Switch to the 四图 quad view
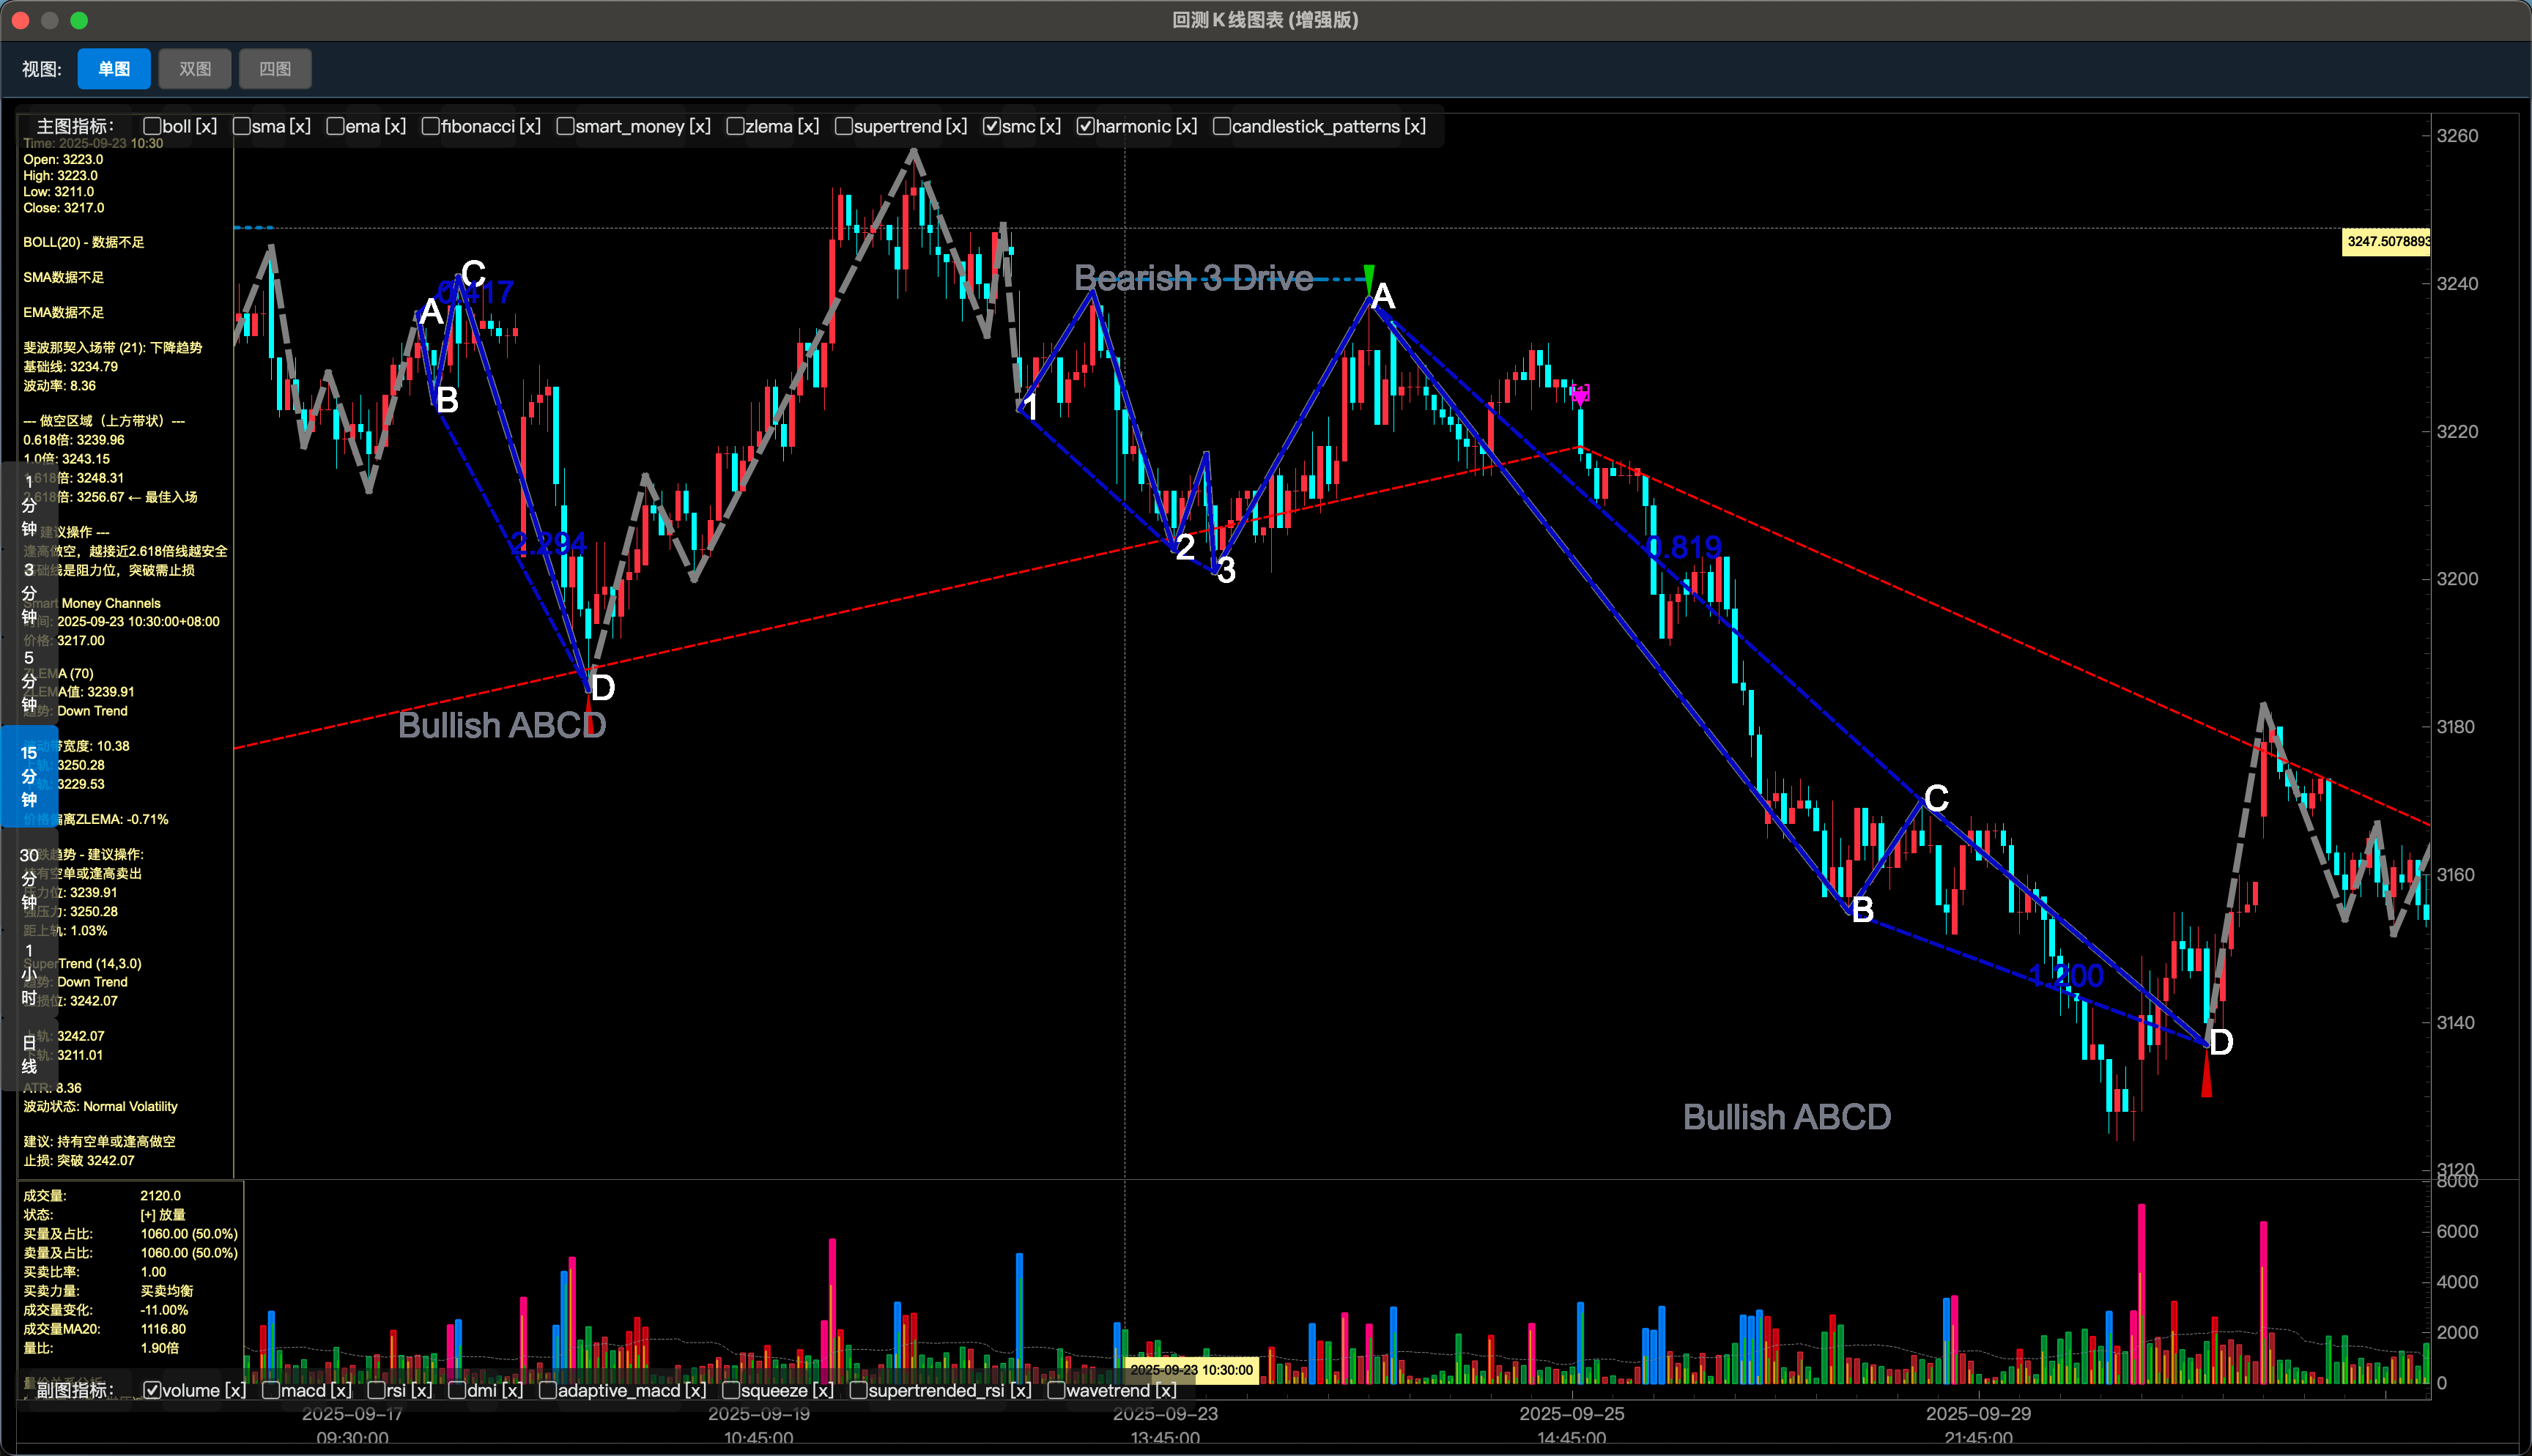The height and width of the screenshot is (1456, 2532). 275,69
